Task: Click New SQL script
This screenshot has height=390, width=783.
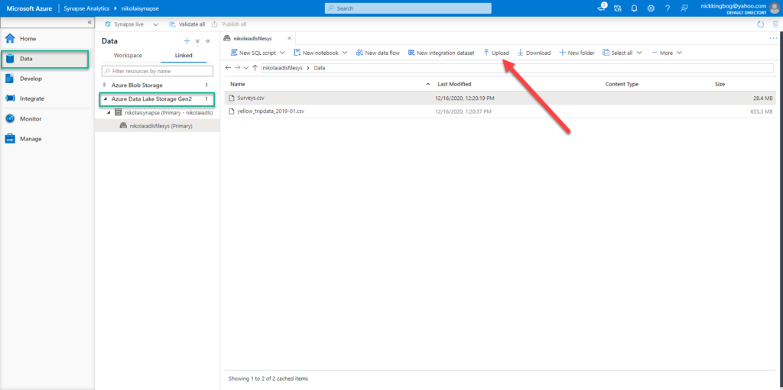Action: [253, 53]
